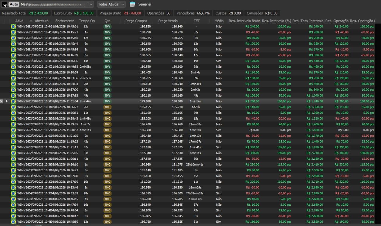Open the Todos Ativos dropdown
The image size is (381, 226).
[111, 4]
